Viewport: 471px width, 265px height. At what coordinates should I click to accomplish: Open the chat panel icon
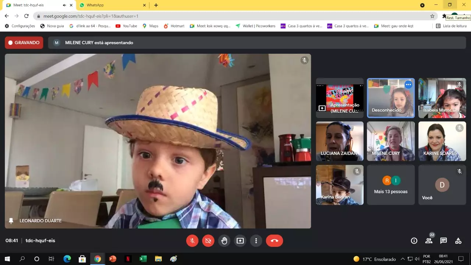[x=443, y=241]
